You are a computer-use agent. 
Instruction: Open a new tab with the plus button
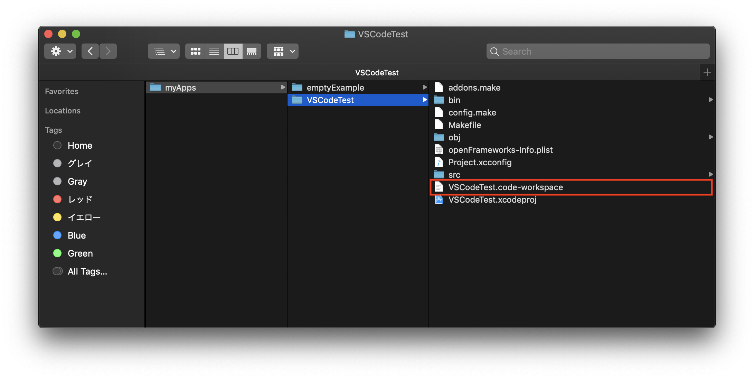pyautogui.click(x=707, y=72)
